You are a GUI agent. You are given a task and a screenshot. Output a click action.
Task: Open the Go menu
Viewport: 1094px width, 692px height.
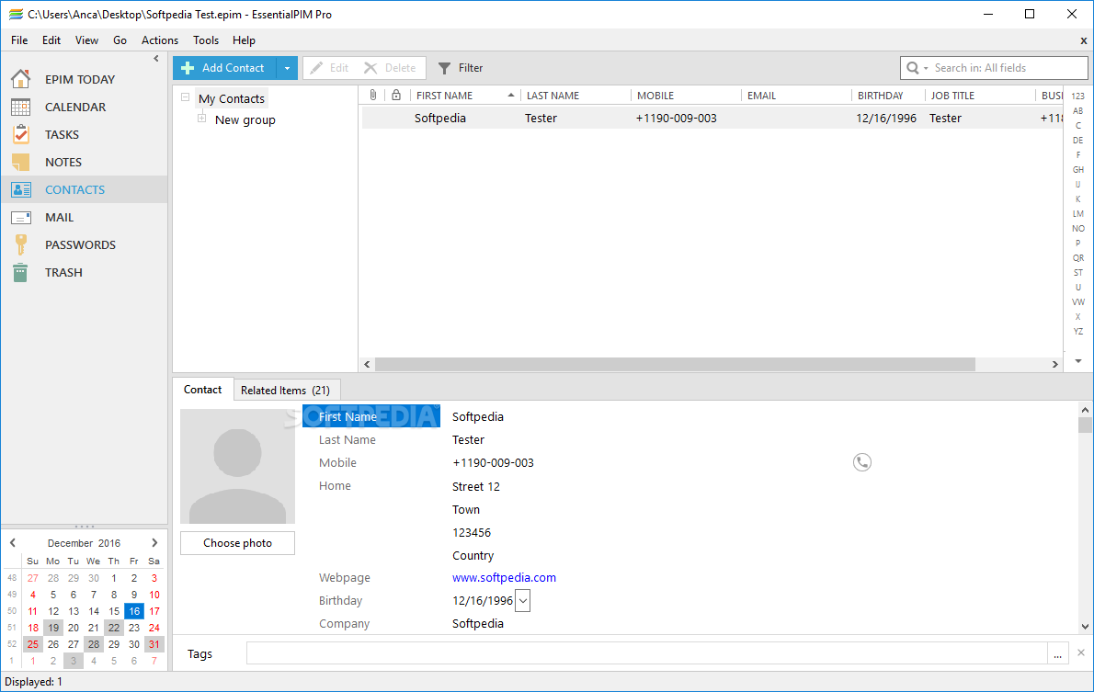click(x=120, y=40)
